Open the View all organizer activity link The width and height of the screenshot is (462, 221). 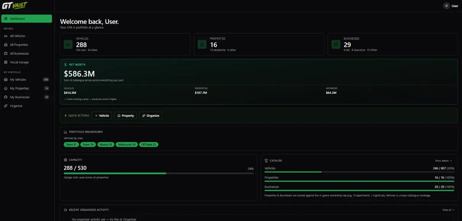coord(448,210)
